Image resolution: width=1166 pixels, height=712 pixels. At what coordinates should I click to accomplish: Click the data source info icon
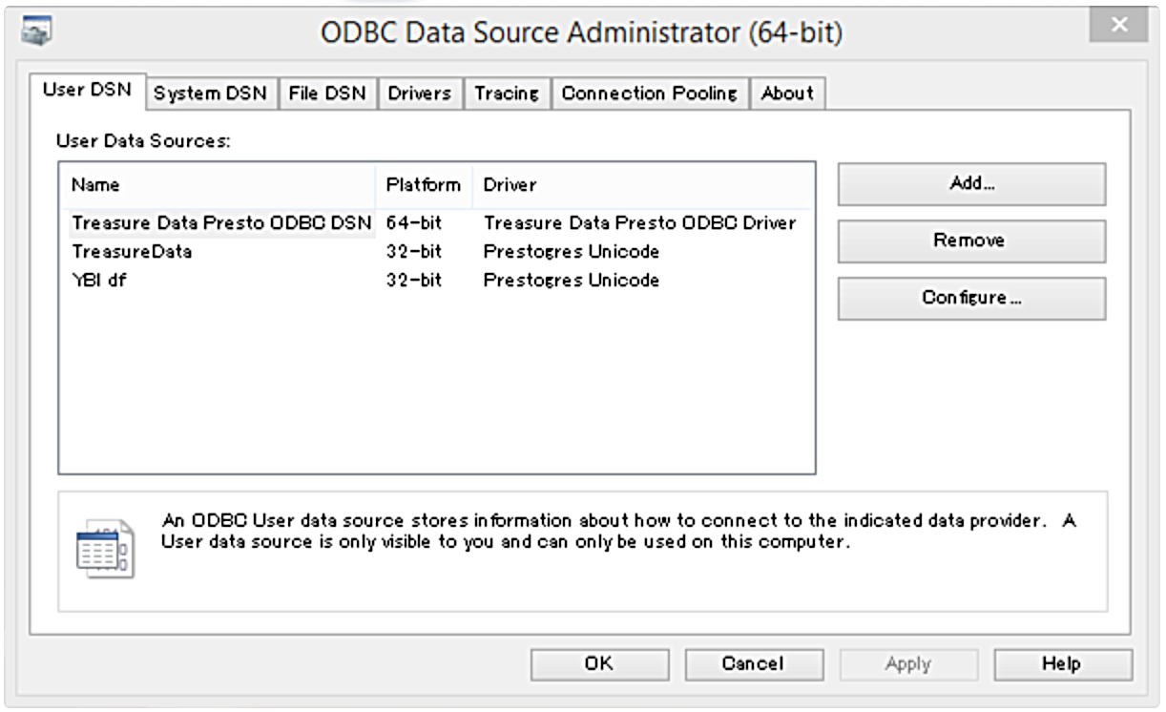tap(105, 550)
